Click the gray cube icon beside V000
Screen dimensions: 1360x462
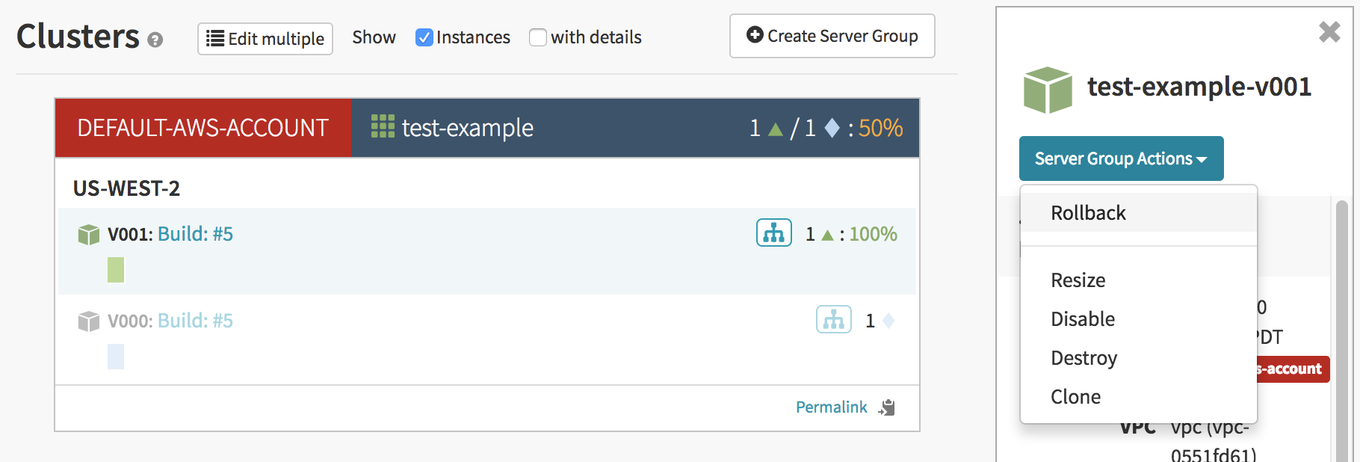coord(89,321)
